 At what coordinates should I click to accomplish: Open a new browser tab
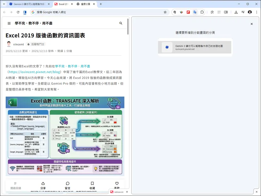pyautogui.click(x=101, y=4)
